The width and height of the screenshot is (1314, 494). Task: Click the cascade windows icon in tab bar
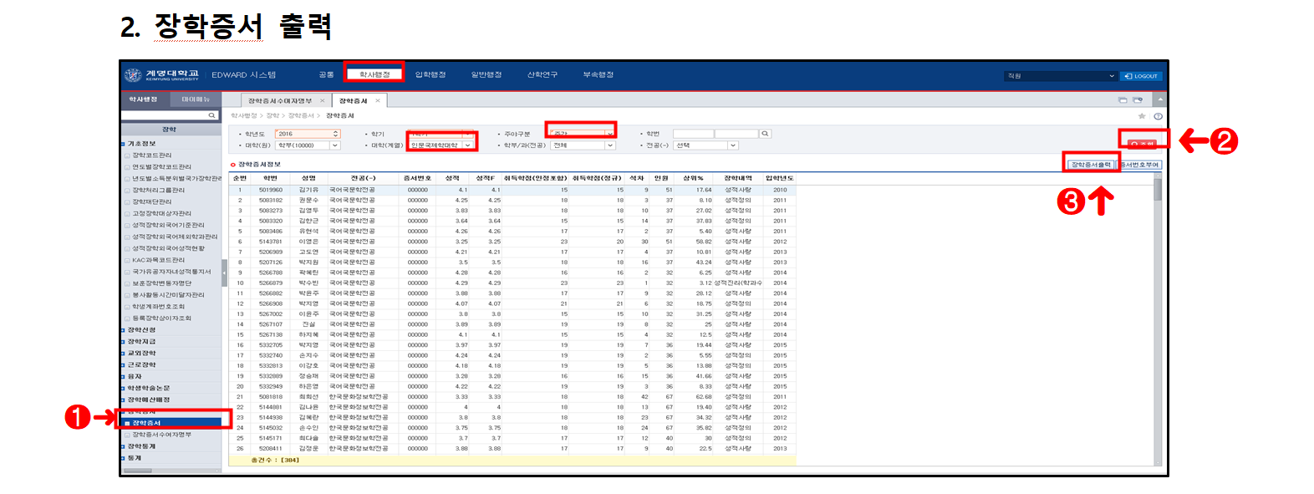pyautogui.click(x=1123, y=100)
